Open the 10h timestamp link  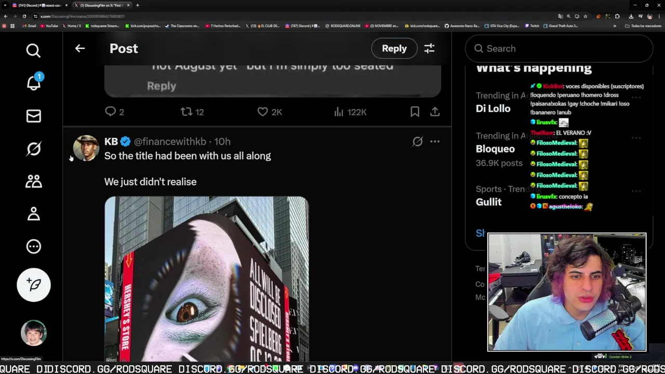pos(222,141)
